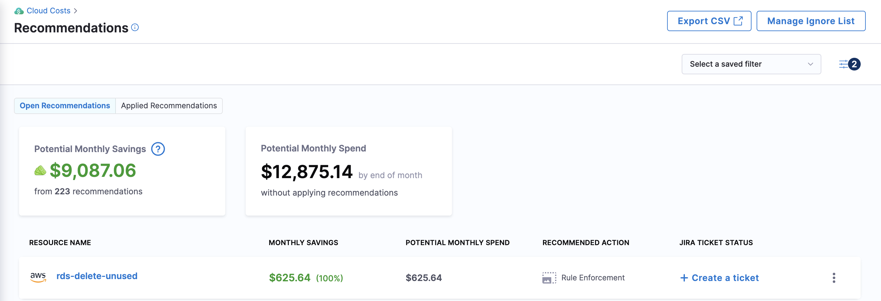Click the Cloud Costs breadcrumb icon
This screenshot has width=881, height=301.
coord(19,11)
